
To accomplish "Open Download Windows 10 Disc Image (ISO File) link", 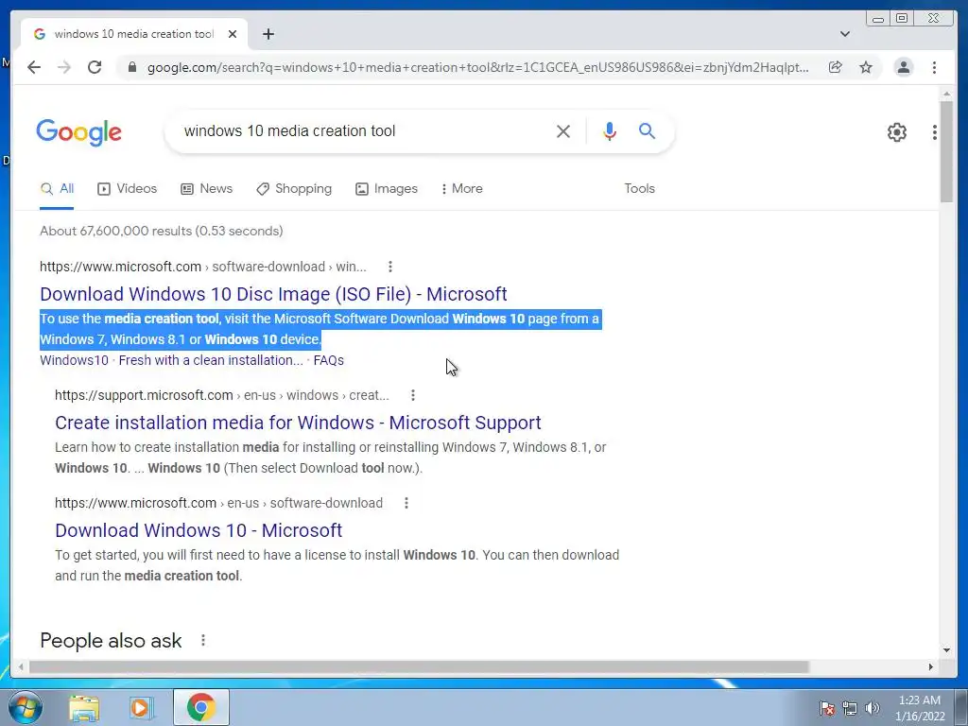I will pyautogui.click(x=273, y=294).
